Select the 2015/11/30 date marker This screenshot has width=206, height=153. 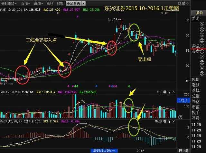coord(104,151)
